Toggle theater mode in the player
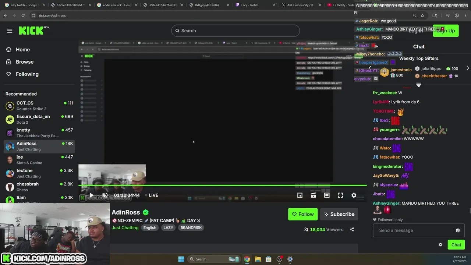This screenshot has width=471, height=265. tap(327, 195)
